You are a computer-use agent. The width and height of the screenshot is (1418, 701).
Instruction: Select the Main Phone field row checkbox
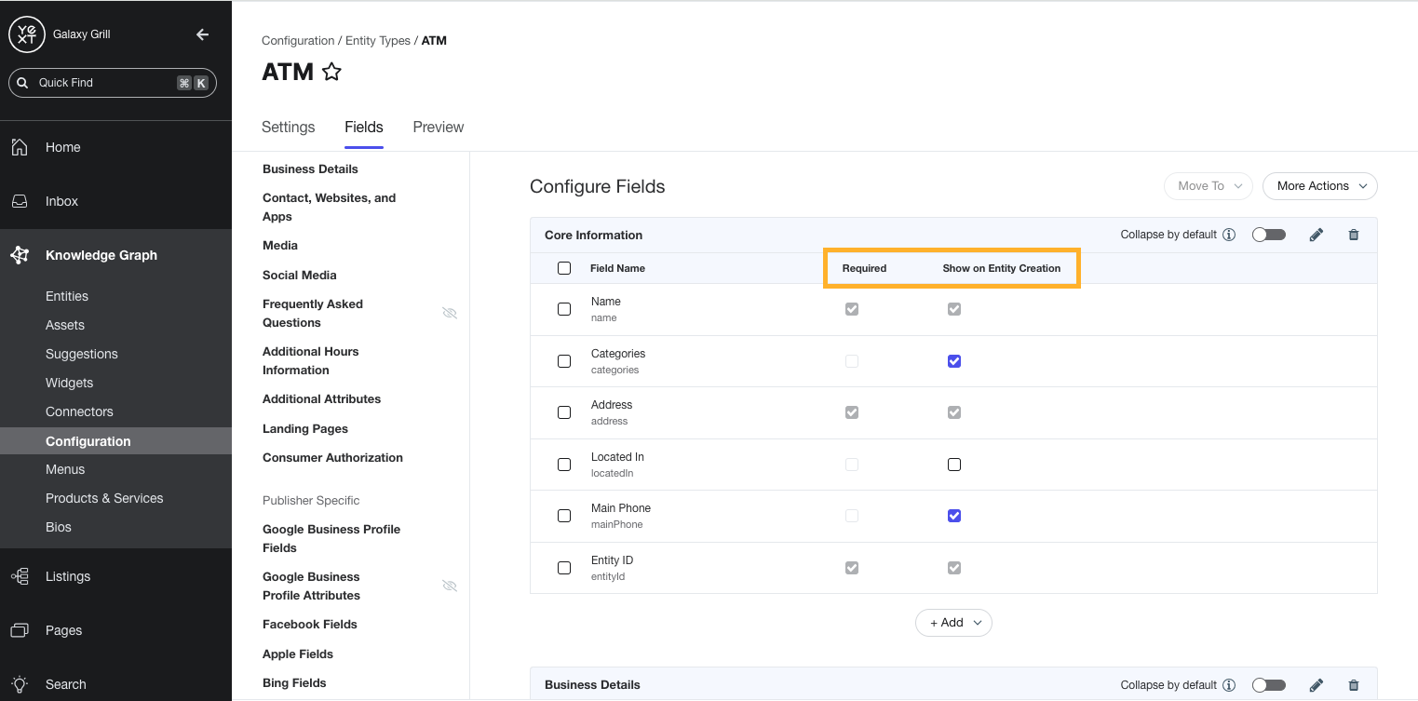[x=564, y=516]
